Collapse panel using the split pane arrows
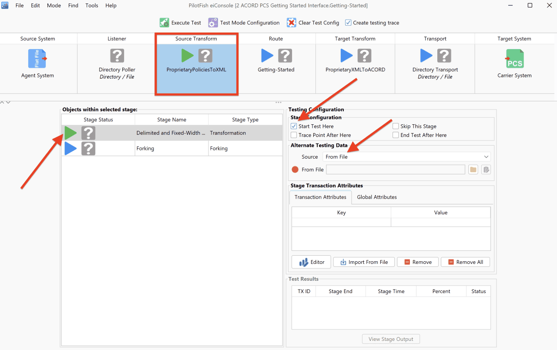 coord(5,102)
